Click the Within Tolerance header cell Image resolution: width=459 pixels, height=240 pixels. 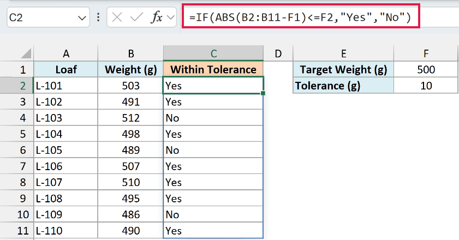(213, 69)
